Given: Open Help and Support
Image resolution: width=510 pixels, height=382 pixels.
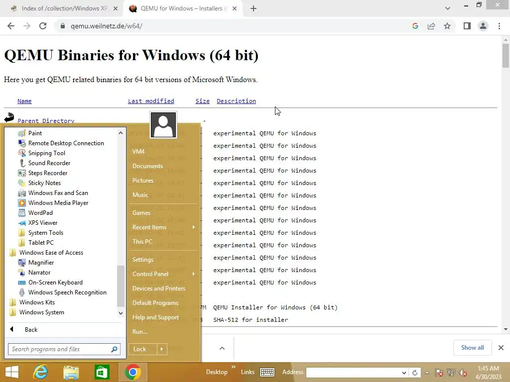Looking at the screenshot, I should pos(155,317).
